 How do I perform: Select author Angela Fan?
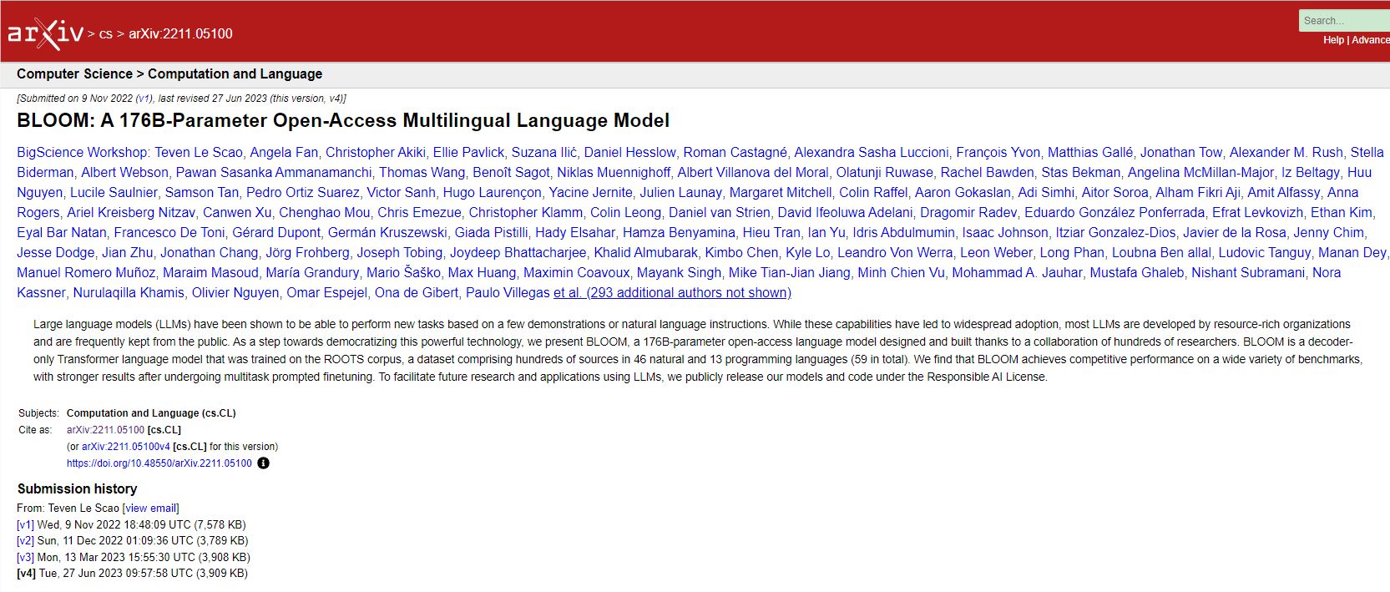[x=284, y=152]
